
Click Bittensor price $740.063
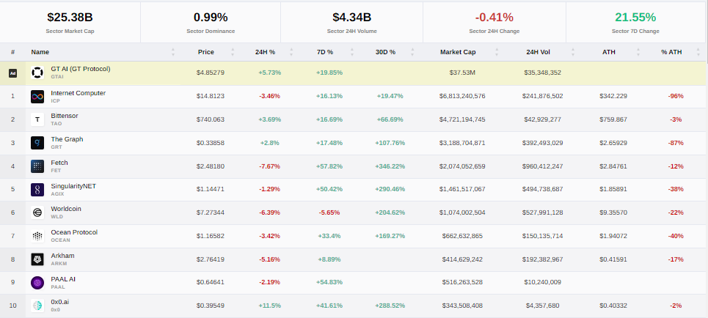pos(211,119)
